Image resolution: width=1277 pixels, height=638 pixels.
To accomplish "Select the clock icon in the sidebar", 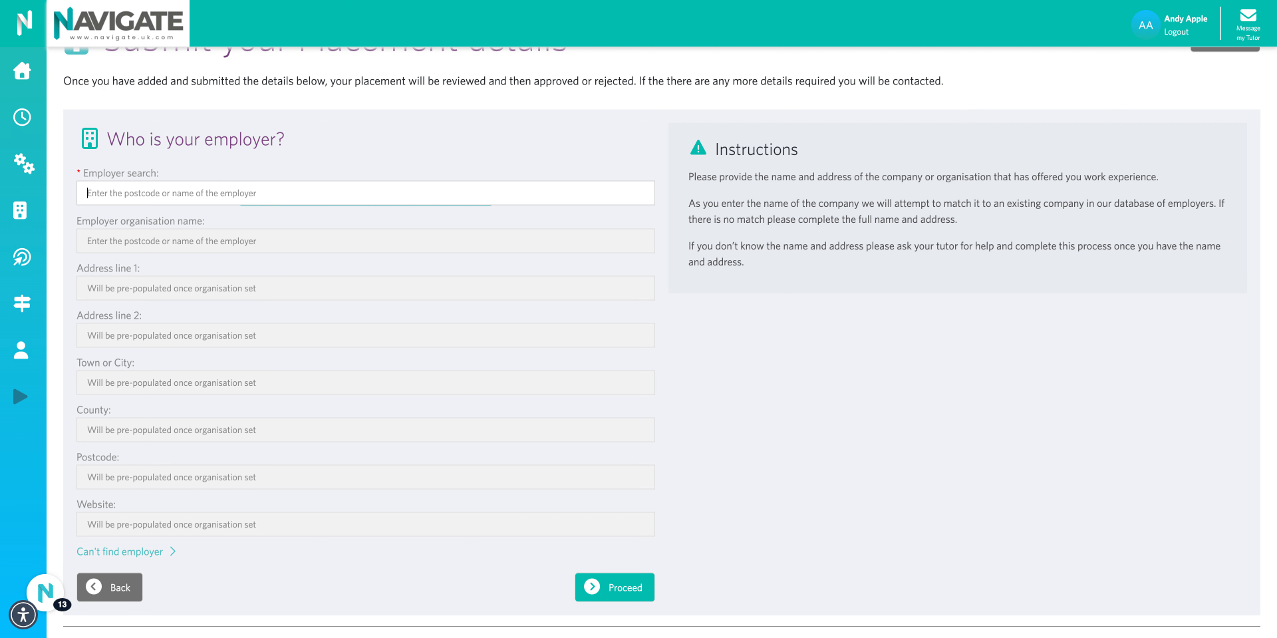I will (22, 117).
